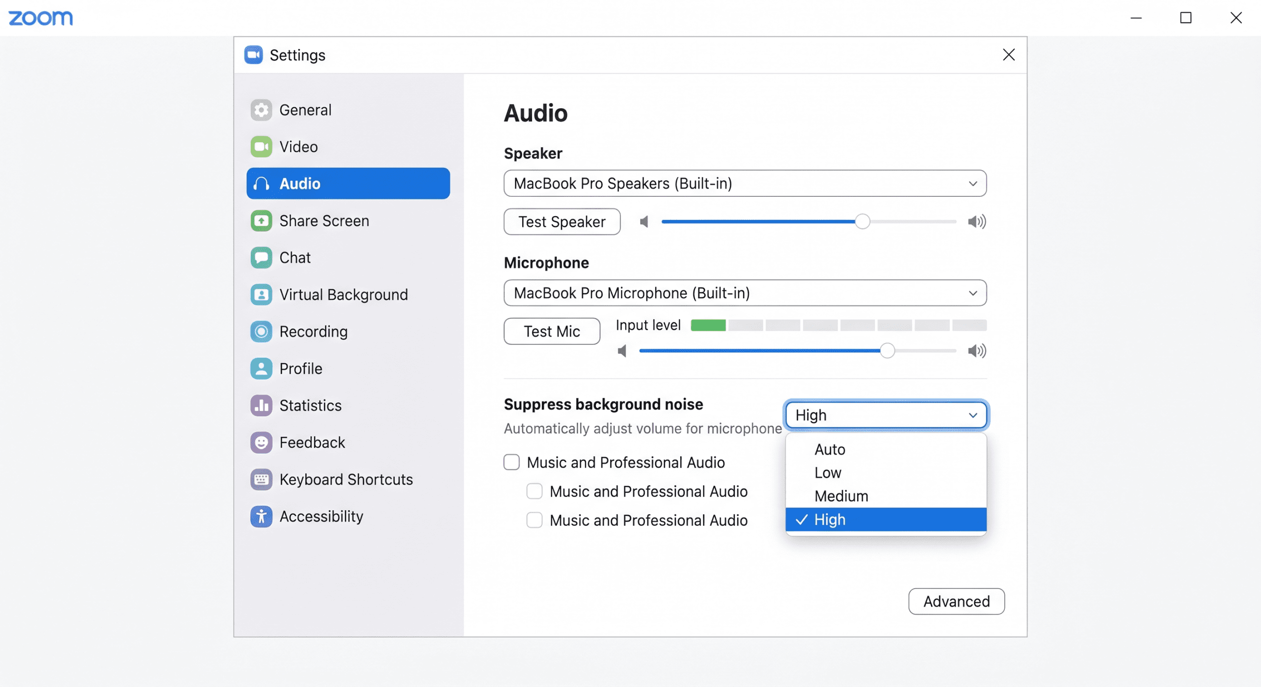Open Keyboard Shortcuts settings
The height and width of the screenshot is (687, 1261).
348,479
